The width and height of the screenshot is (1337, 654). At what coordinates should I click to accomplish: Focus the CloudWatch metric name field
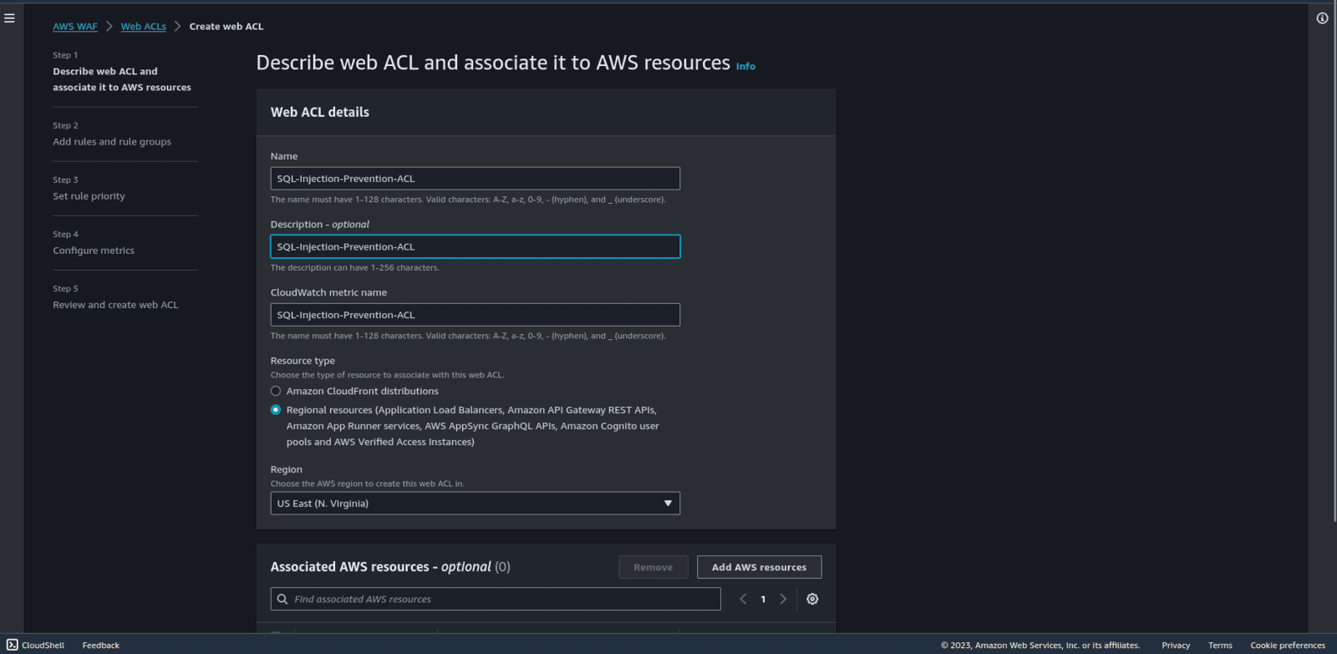click(475, 315)
